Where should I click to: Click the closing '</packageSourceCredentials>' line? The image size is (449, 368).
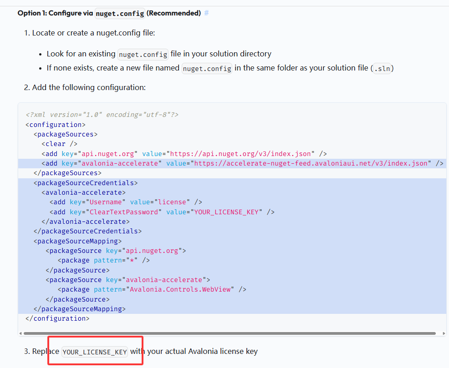pyautogui.click(x=87, y=231)
